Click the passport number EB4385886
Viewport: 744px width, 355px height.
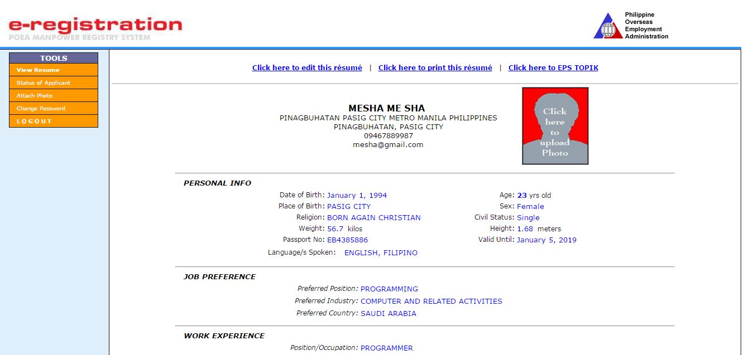tap(348, 240)
